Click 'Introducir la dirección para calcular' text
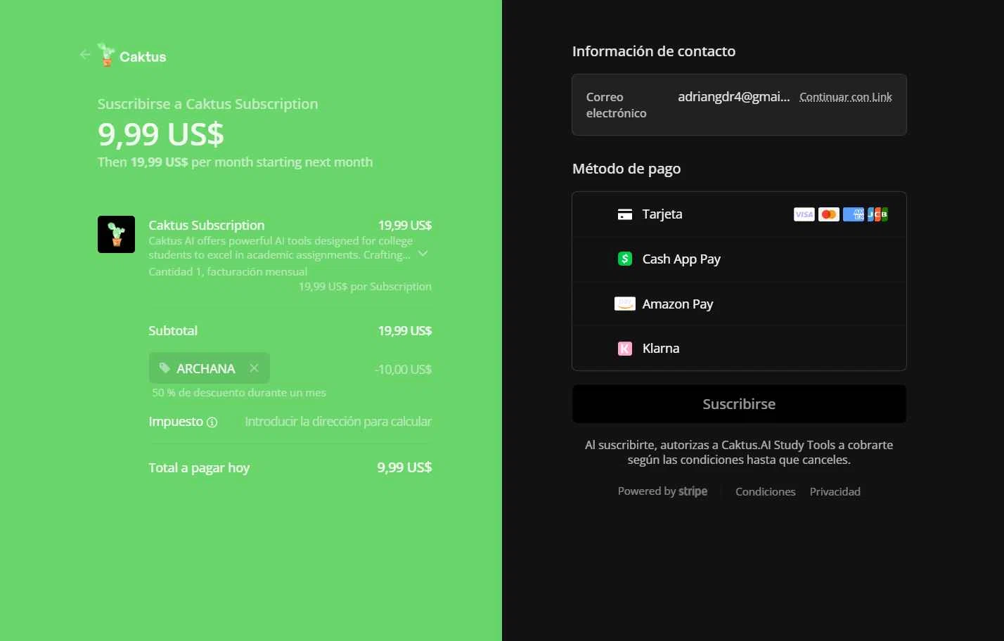The image size is (1004, 641). [x=338, y=422]
